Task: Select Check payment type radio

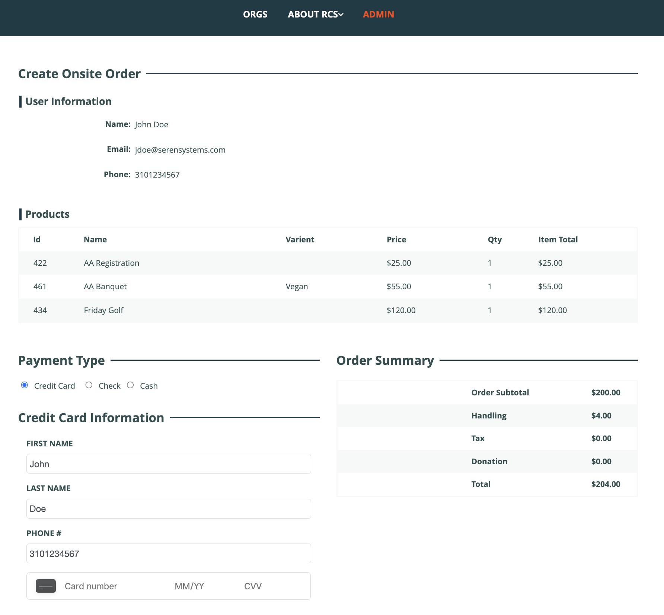Action: pyautogui.click(x=89, y=385)
